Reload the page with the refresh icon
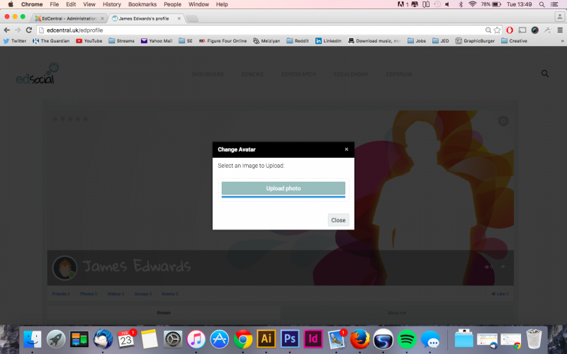 coord(29,30)
